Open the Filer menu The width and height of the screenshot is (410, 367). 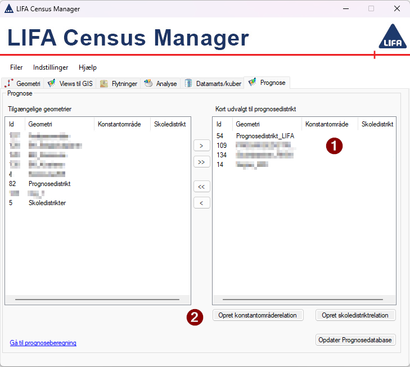point(16,67)
